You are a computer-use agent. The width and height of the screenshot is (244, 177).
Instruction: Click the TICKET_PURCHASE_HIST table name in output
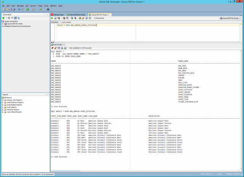coord(188,102)
